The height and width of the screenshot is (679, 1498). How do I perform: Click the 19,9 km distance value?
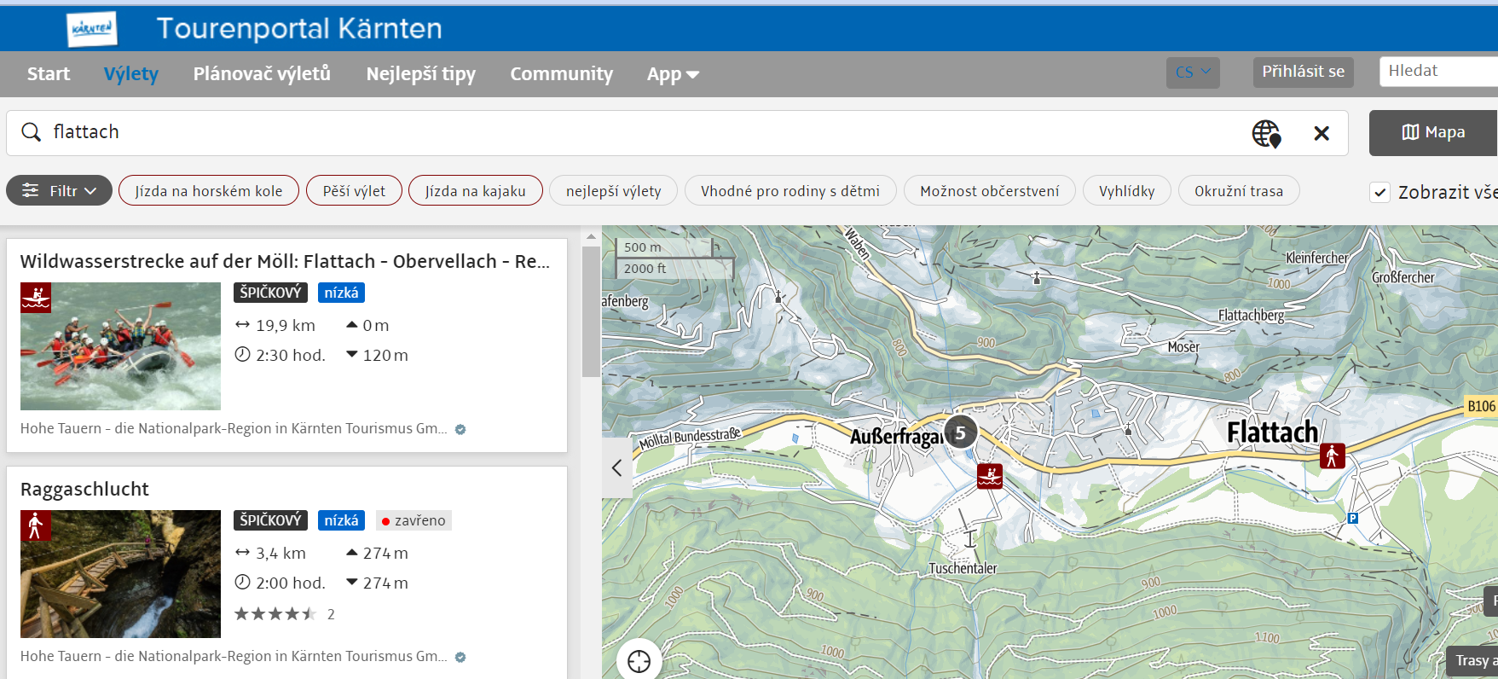point(286,325)
